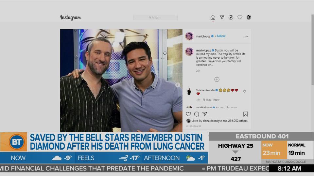Save post with bookmark icon

[x=246, y=114]
